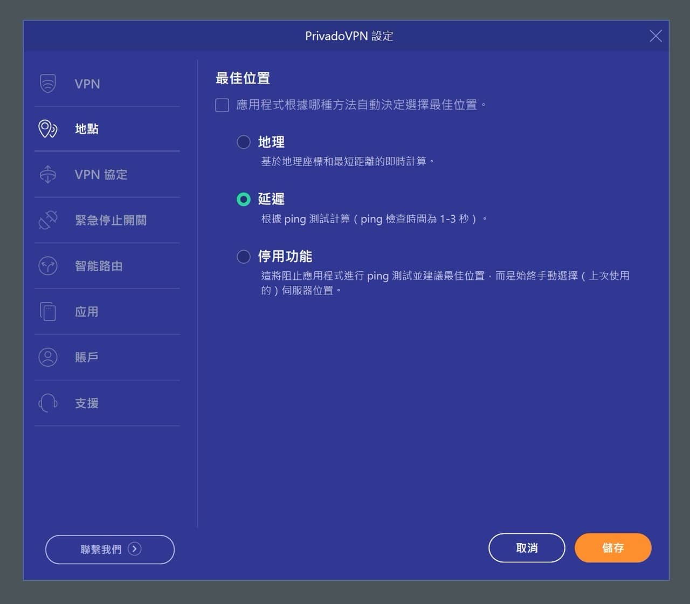This screenshot has height=604, width=690.
Task: Click the arrow icon in 聯繫我們 button
Action: coord(135,549)
